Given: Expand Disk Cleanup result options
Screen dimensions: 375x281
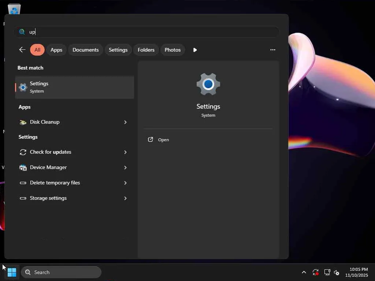Looking at the screenshot, I should 125,122.
